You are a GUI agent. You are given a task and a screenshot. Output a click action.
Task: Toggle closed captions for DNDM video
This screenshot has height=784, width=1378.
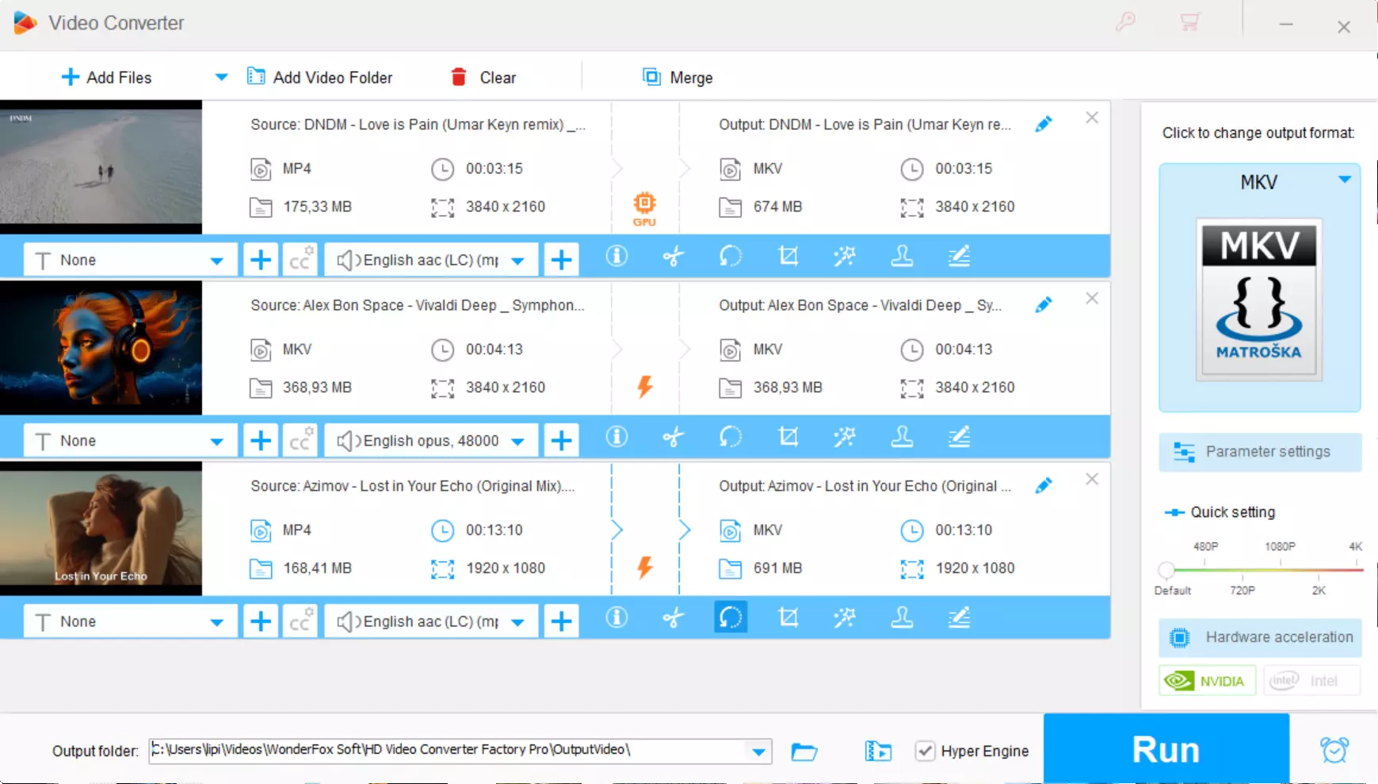tap(300, 259)
